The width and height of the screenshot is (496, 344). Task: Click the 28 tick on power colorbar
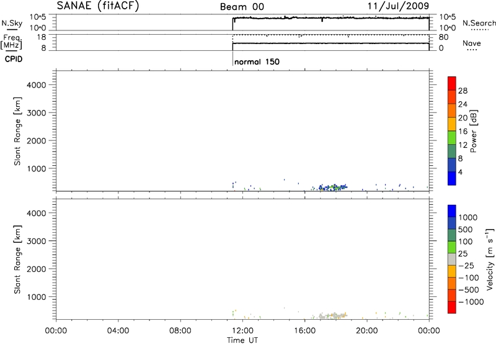tap(463, 91)
